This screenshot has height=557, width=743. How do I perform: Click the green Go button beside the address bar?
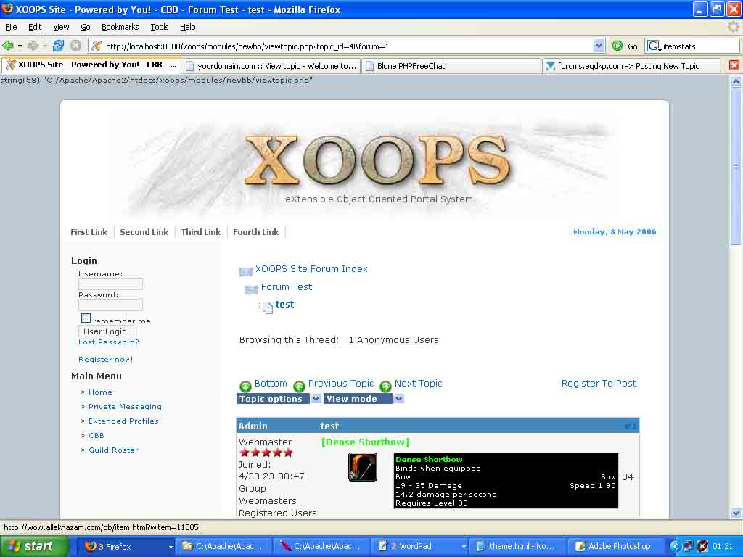point(625,46)
